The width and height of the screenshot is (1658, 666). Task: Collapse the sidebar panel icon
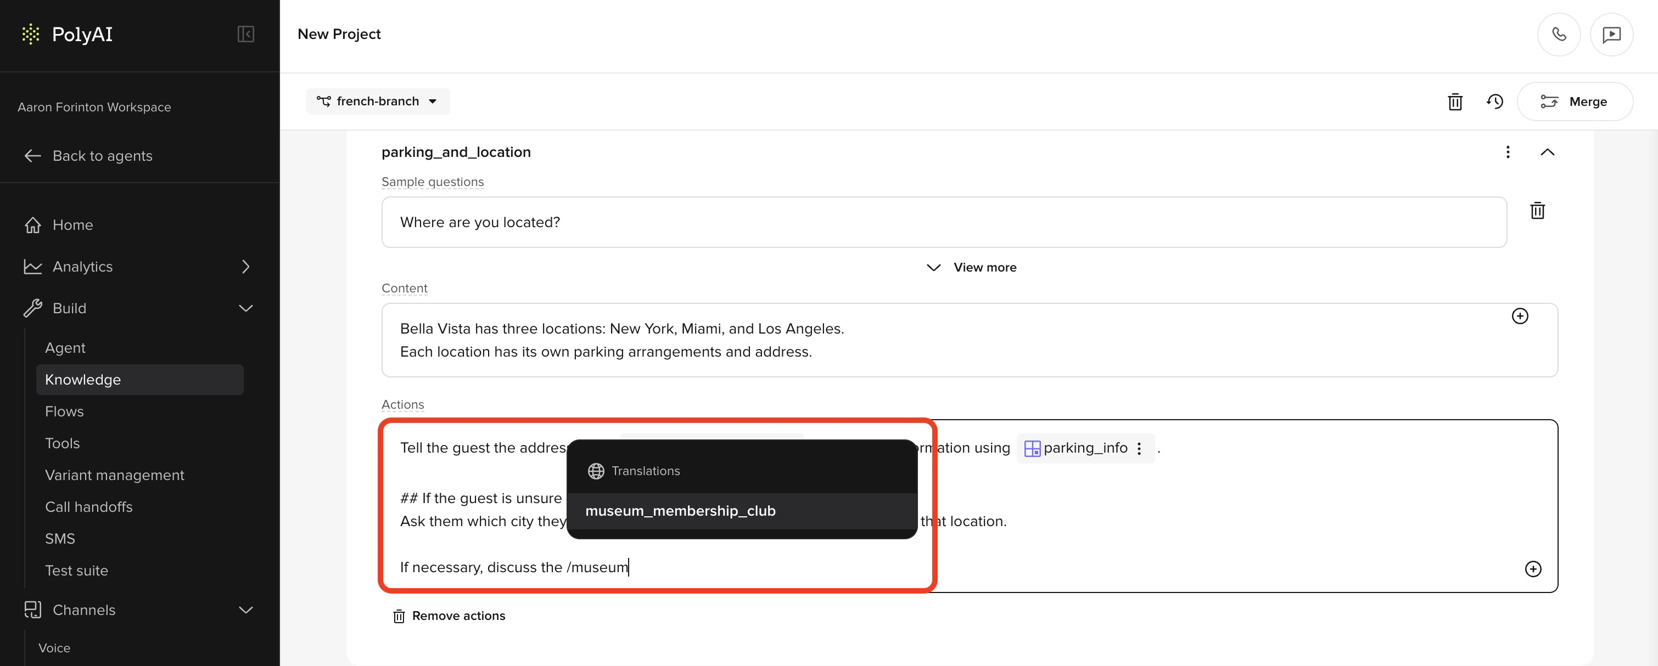245,34
